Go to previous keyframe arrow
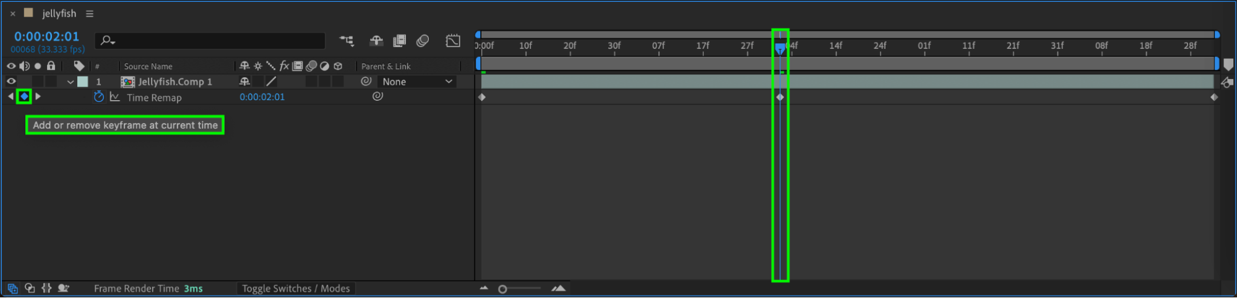 click(x=11, y=96)
